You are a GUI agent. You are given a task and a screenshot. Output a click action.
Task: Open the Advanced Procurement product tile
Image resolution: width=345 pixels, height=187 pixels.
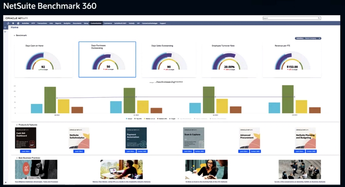pyautogui.click(x=250, y=138)
